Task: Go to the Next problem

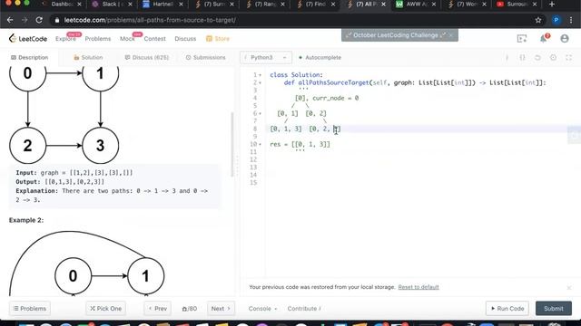Action: 221,308
